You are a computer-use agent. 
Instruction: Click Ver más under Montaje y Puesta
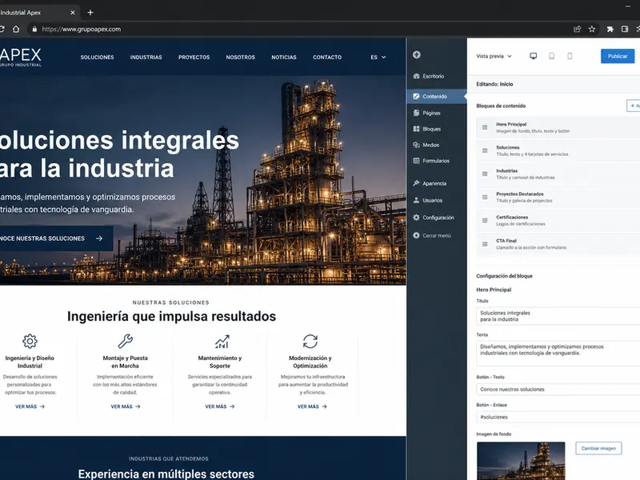[x=126, y=406]
